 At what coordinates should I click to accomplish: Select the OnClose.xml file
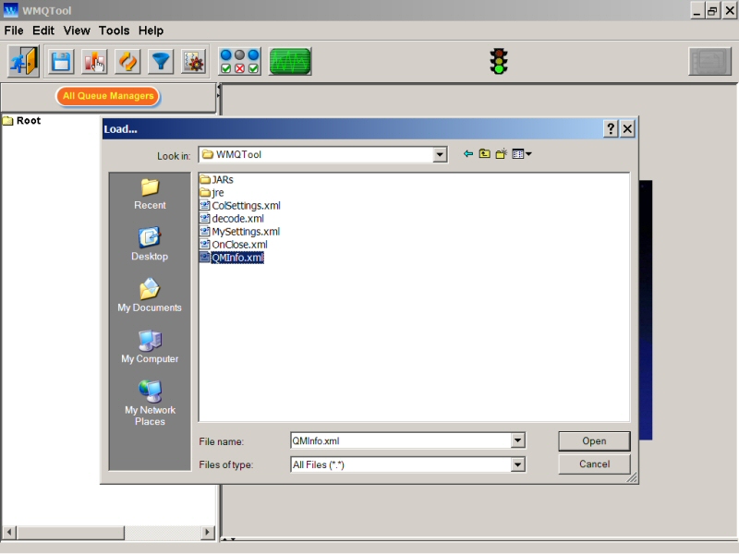[x=234, y=245]
